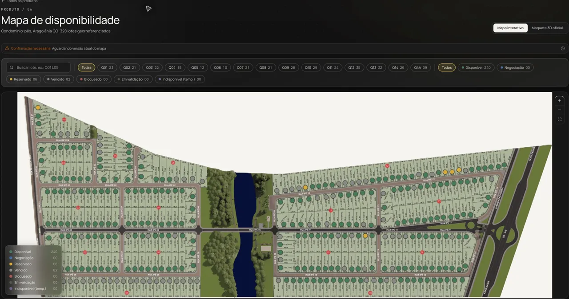
Task: Expand the map to fullscreen
Action: pyautogui.click(x=559, y=119)
